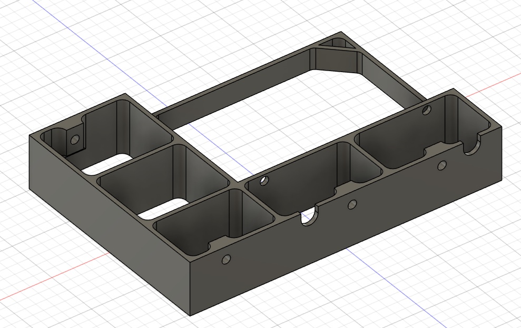Click the round hole nearest the front bottom corner
Viewport: 521px width, 328px height.
coord(227,259)
